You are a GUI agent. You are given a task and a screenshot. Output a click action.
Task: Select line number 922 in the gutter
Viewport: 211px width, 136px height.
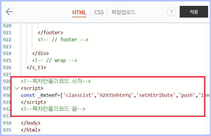click(x=7, y=39)
